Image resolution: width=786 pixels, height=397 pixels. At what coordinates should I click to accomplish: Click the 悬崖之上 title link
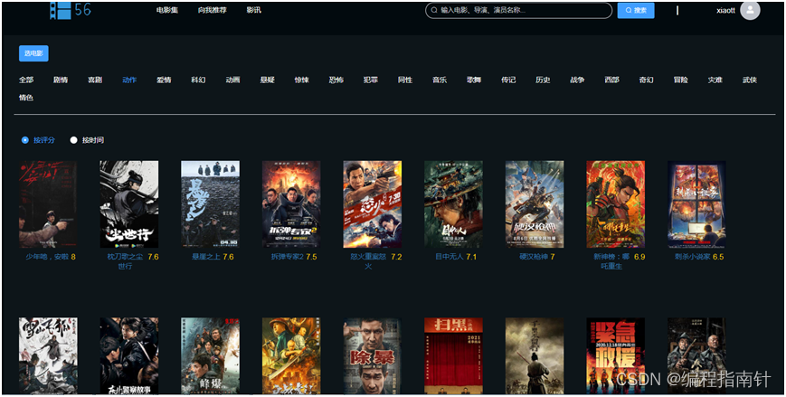[x=206, y=257]
